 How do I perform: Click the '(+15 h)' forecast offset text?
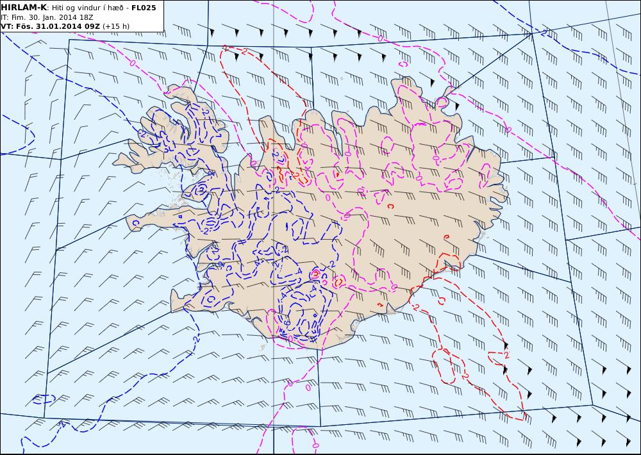(116, 26)
